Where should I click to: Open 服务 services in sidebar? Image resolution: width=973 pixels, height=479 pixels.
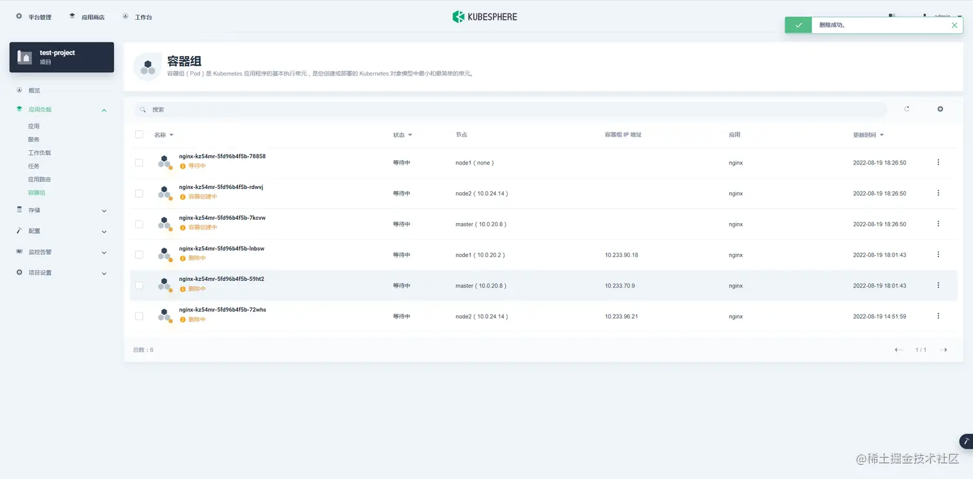(x=33, y=140)
